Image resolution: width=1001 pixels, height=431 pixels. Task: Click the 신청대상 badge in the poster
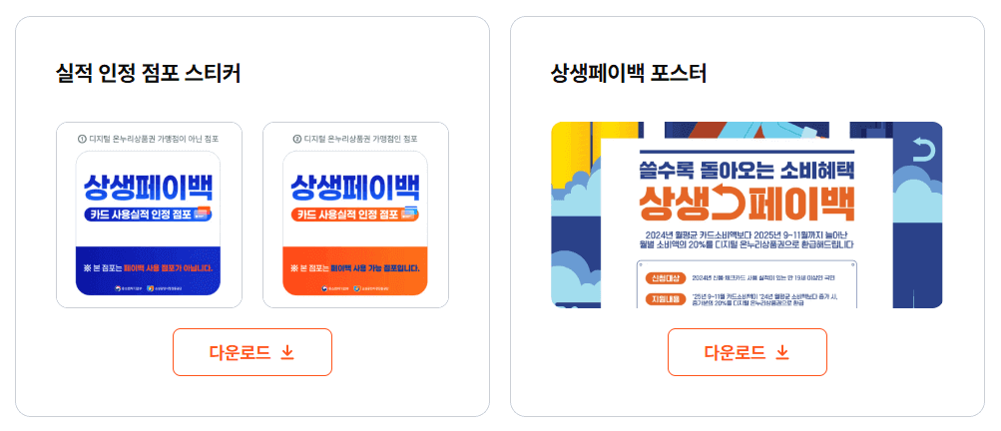(x=666, y=277)
